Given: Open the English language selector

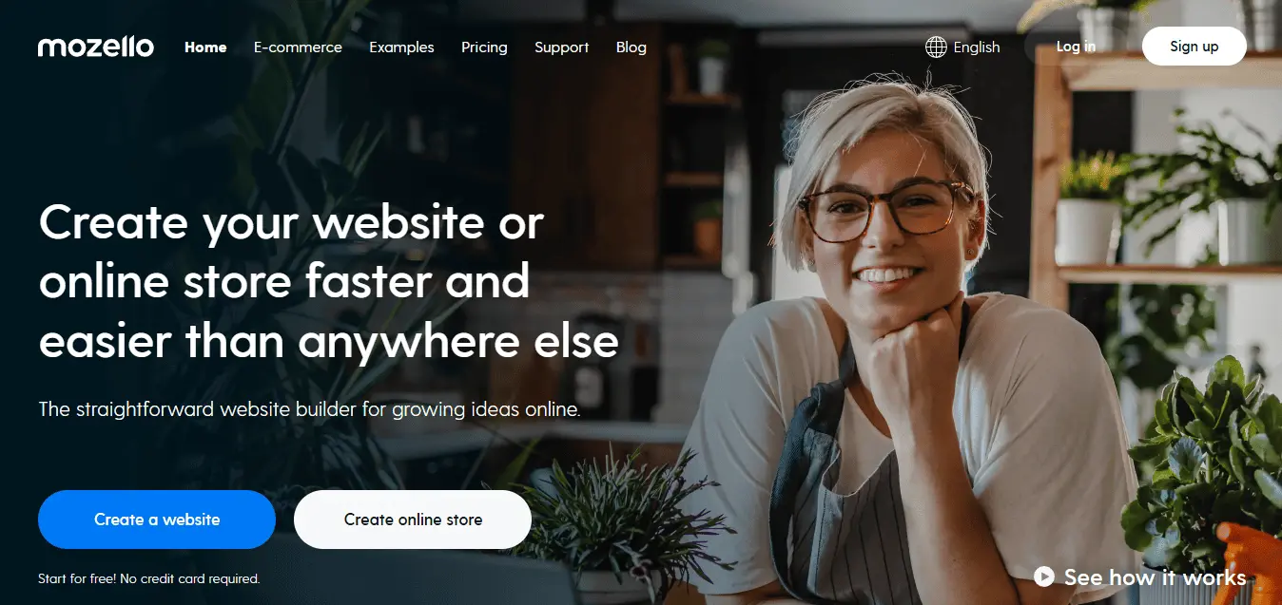Looking at the screenshot, I should point(962,47).
